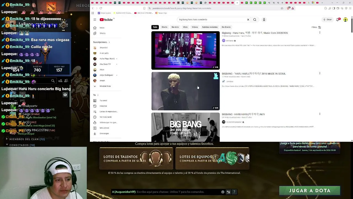
Task: Open the YouTube account avatar menu
Action: click(x=346, y=20)
